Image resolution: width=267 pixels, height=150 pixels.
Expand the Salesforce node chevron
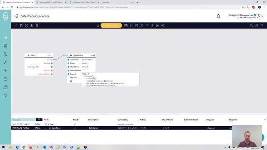point(92,55)
